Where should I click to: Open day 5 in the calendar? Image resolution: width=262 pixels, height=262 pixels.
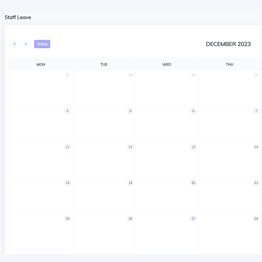point(130,111)
